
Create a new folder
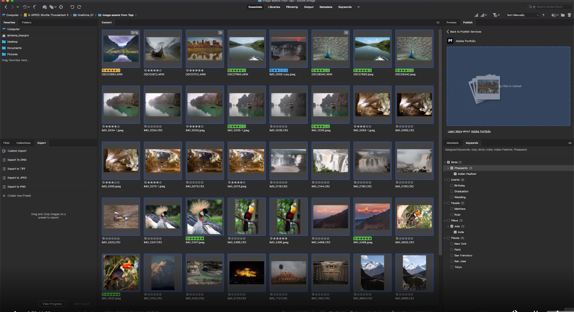563,15
